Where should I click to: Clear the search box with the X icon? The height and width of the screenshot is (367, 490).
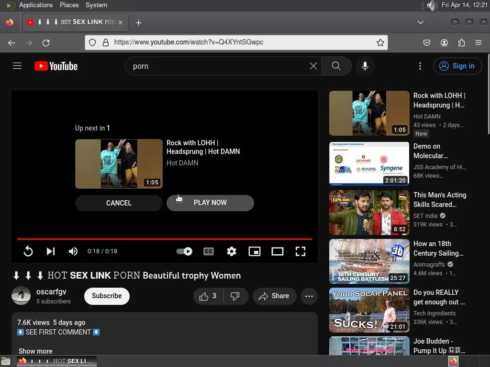[313, 66]
